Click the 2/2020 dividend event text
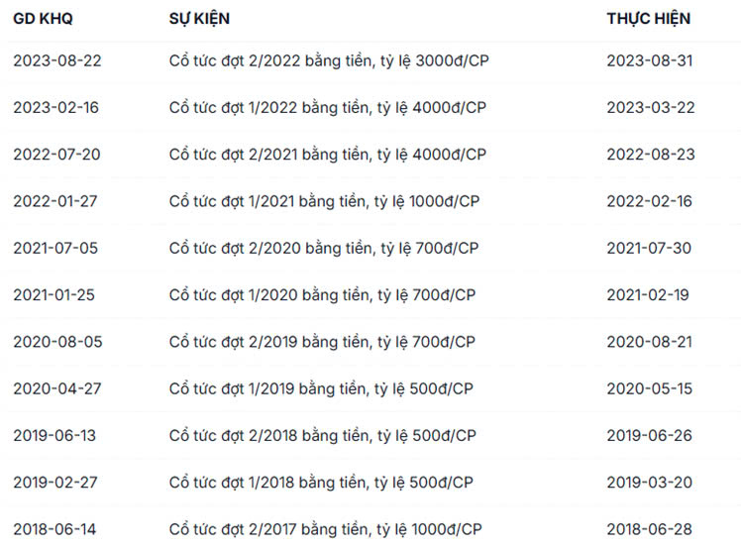Image resolution: width=741 pixels, height=548 pixels. pyautogui.click(x=324, y=248)
